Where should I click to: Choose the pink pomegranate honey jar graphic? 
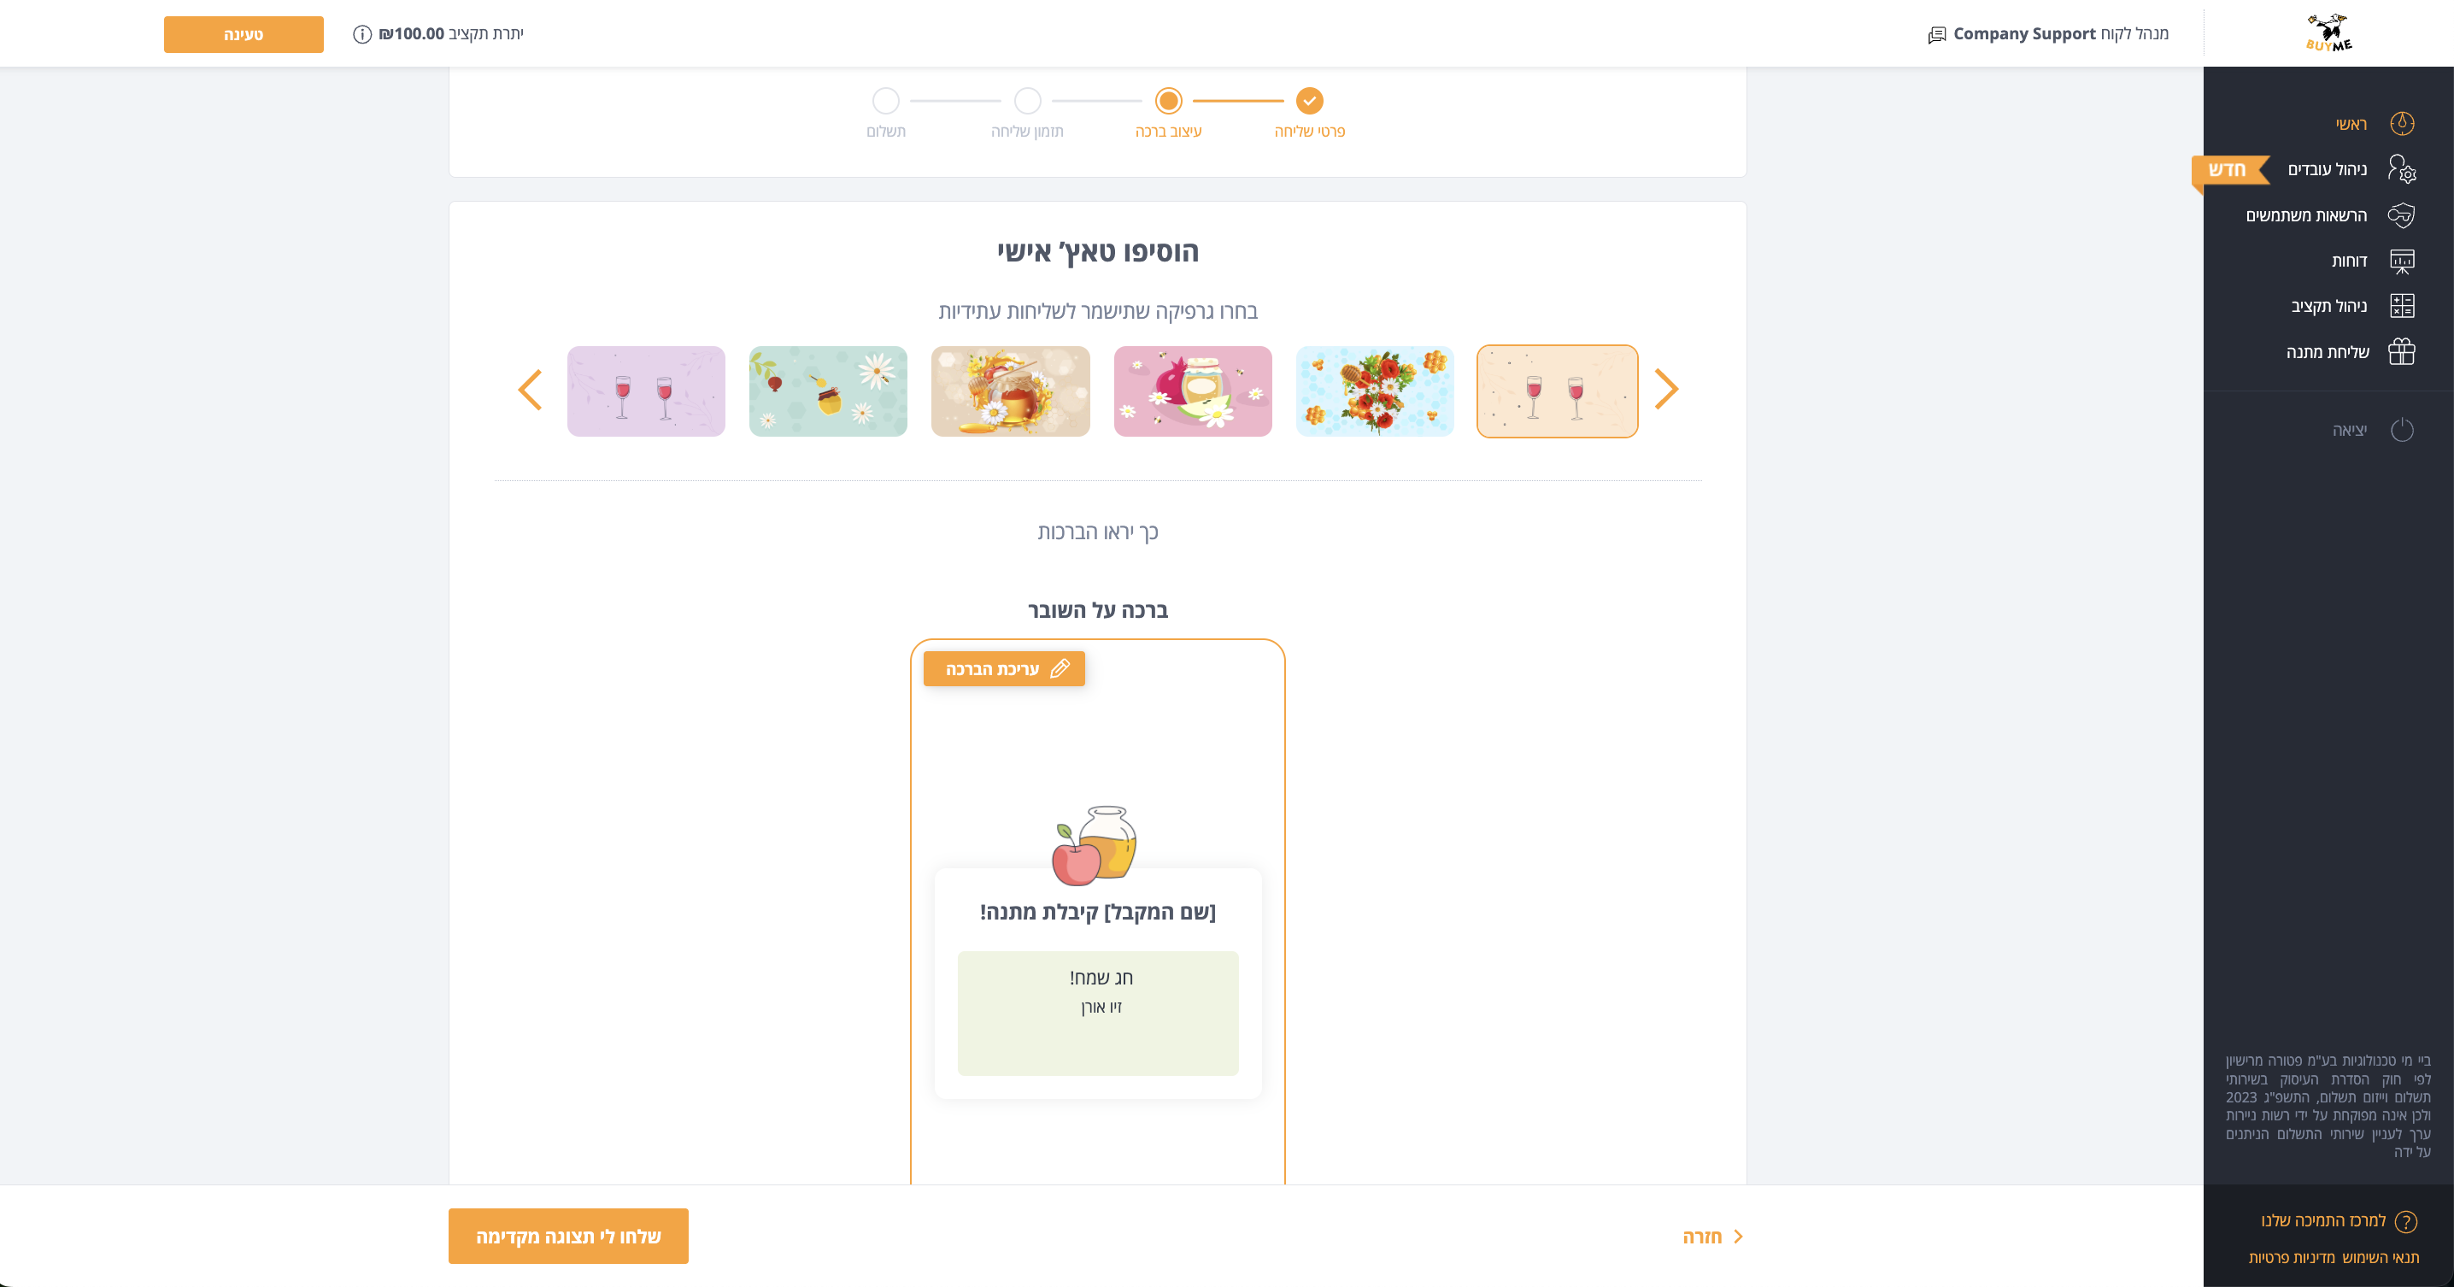tap(1193, 391)
